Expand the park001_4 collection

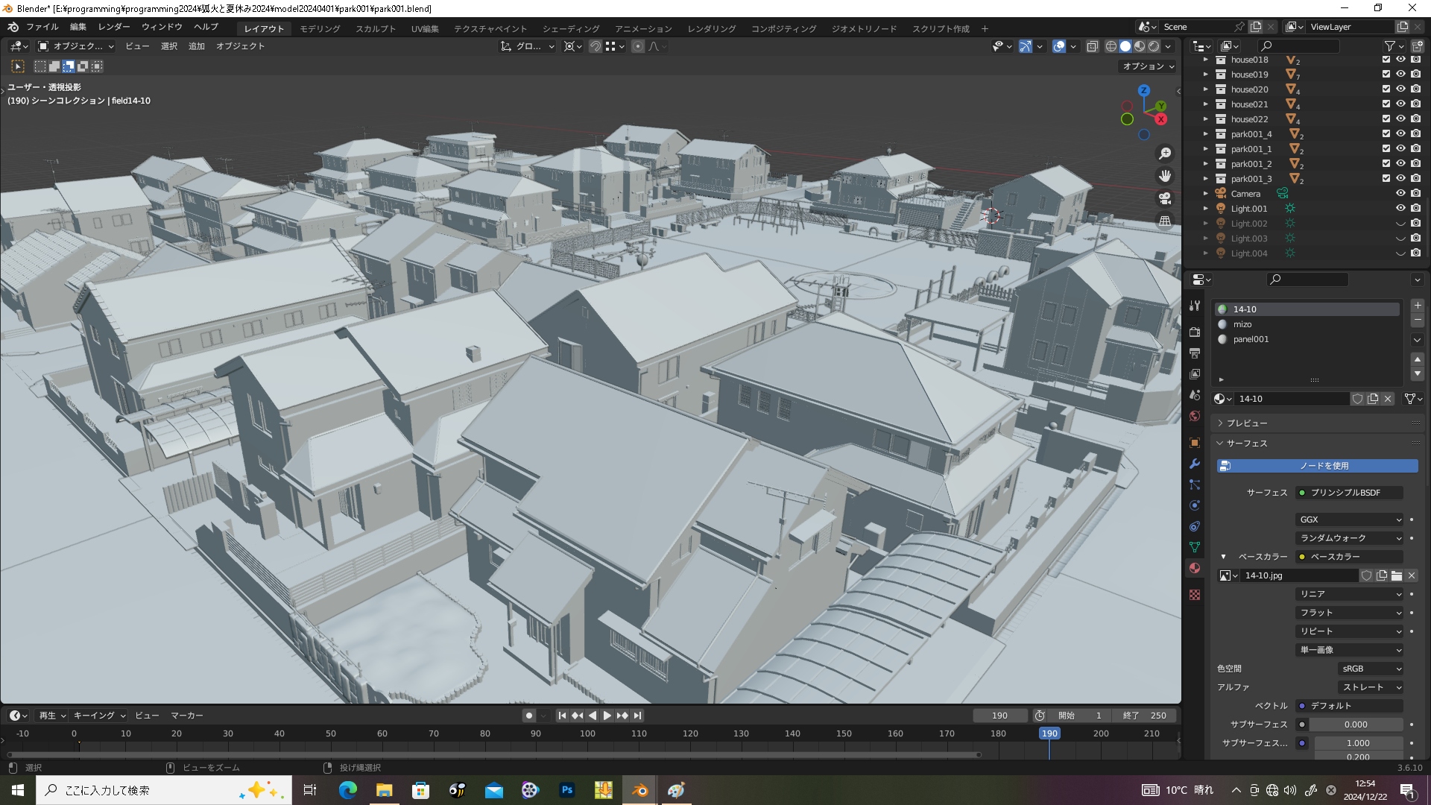click(x=1205, y=134)
